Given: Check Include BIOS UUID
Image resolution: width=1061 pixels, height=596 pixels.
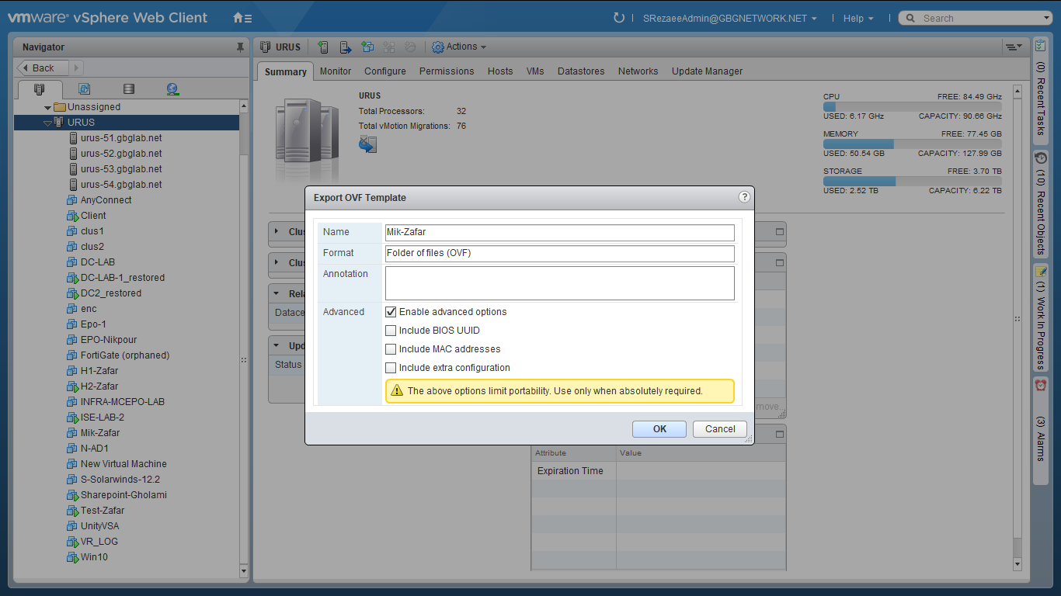Looking at the screenshot, I should (391, 331).
